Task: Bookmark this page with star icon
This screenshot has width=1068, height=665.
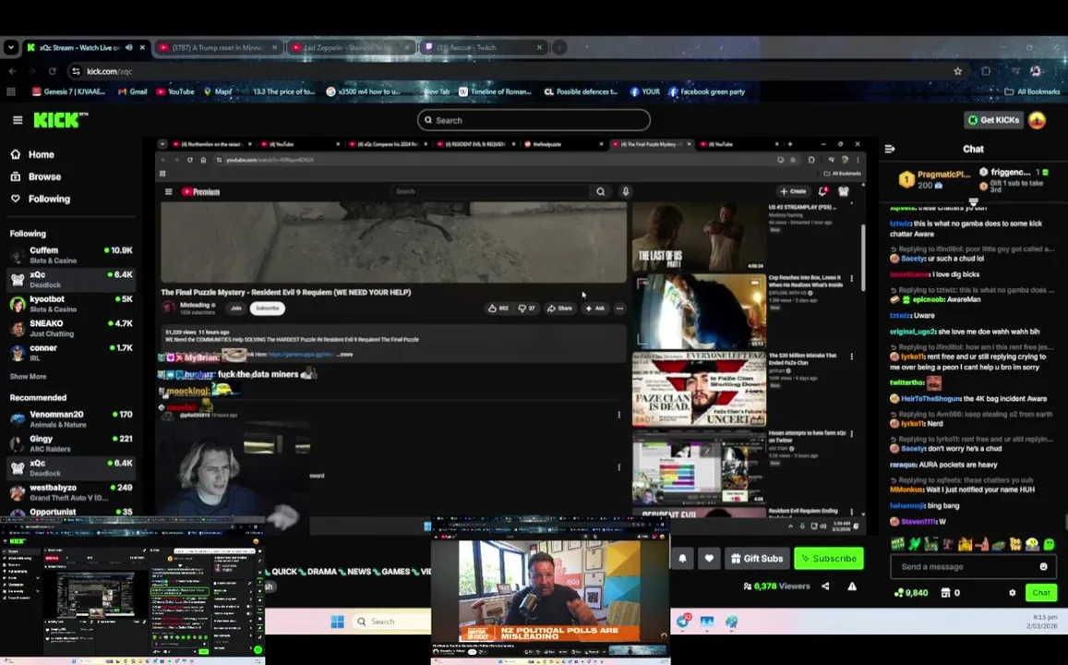Action: click(x=957, y=71)
